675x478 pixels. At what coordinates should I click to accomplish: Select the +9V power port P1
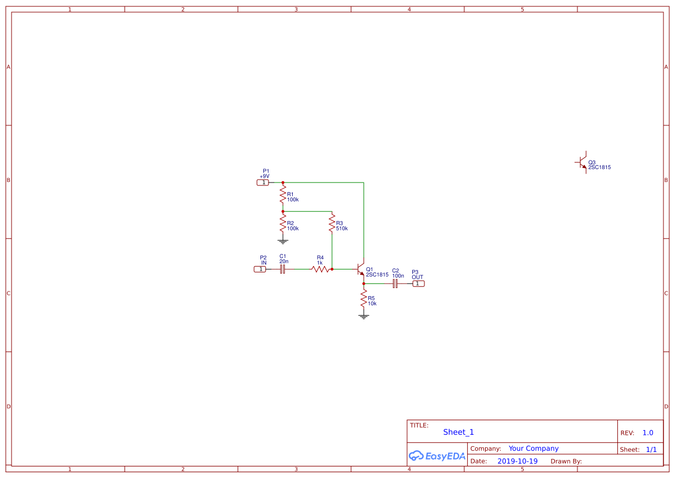click(x=263, y=182)
